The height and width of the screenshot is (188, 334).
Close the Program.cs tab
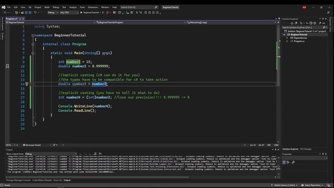[23, 19]
